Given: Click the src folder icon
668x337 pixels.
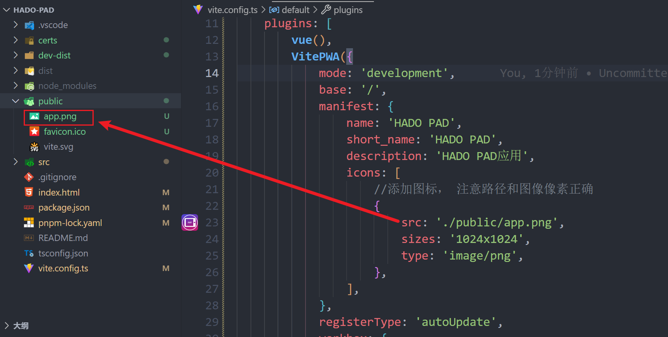Looking at the screenshot, I should tap(29, 162).
